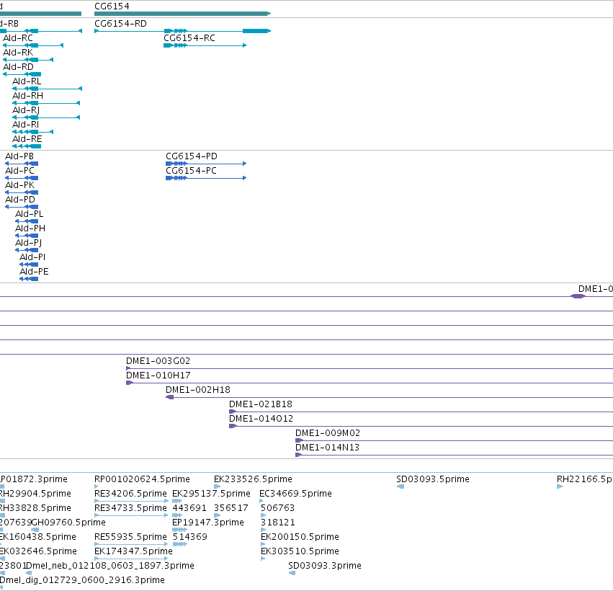613x591 pixels.
Task: Click the Ald-PL protein label
Action: pyautogui.click(x=30, y=214)
